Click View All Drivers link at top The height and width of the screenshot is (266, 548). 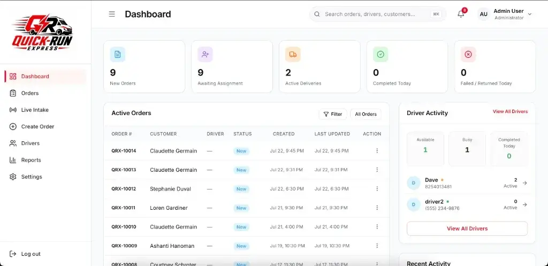[x=510, y=111]
